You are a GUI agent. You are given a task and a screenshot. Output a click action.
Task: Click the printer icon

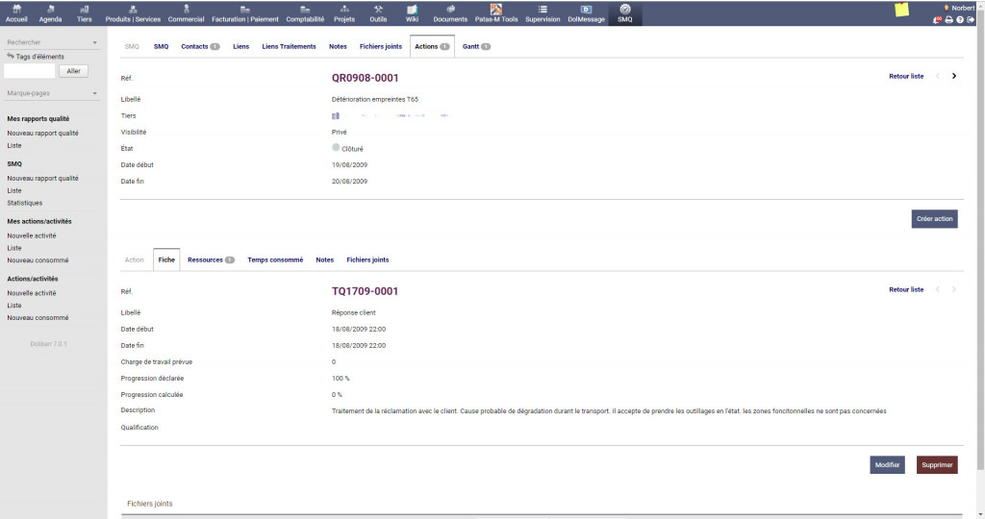click(x=948, y=19)
